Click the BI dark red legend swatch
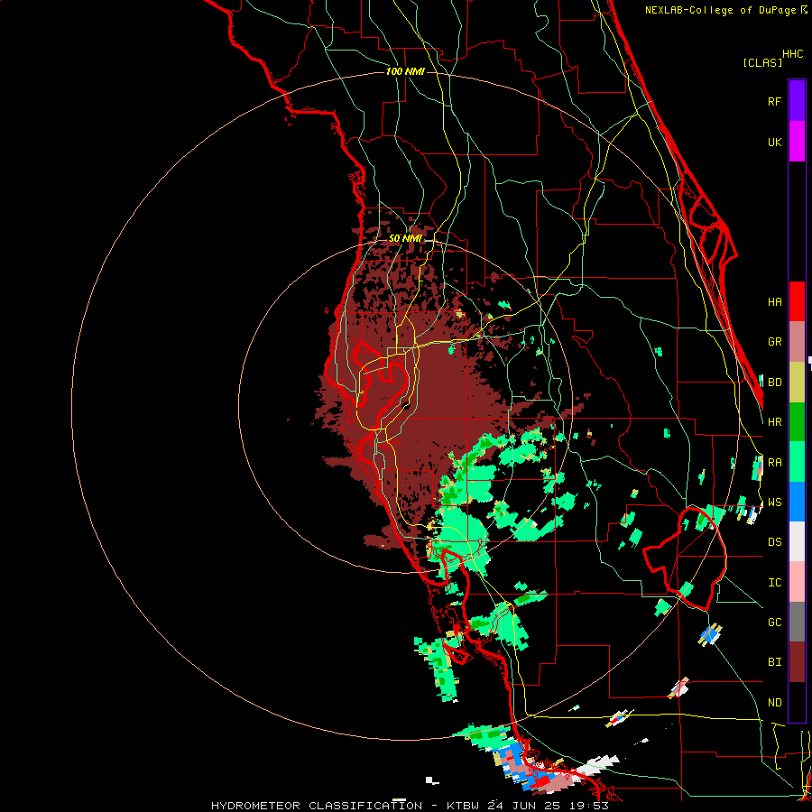 pos(797,662)
